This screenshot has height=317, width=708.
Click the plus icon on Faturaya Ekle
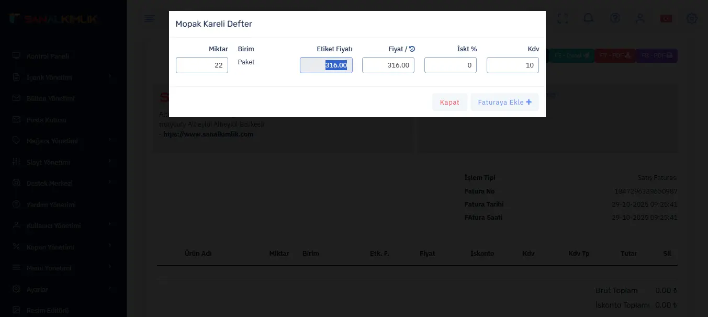pos(529,103)
